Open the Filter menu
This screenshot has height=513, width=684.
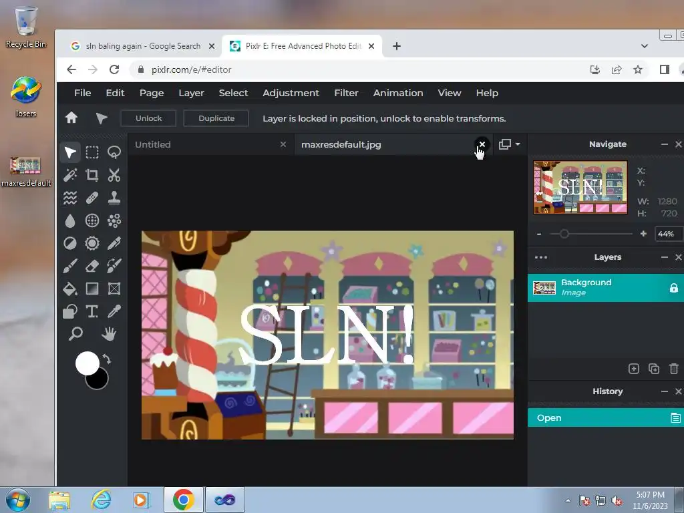point(347,93)
